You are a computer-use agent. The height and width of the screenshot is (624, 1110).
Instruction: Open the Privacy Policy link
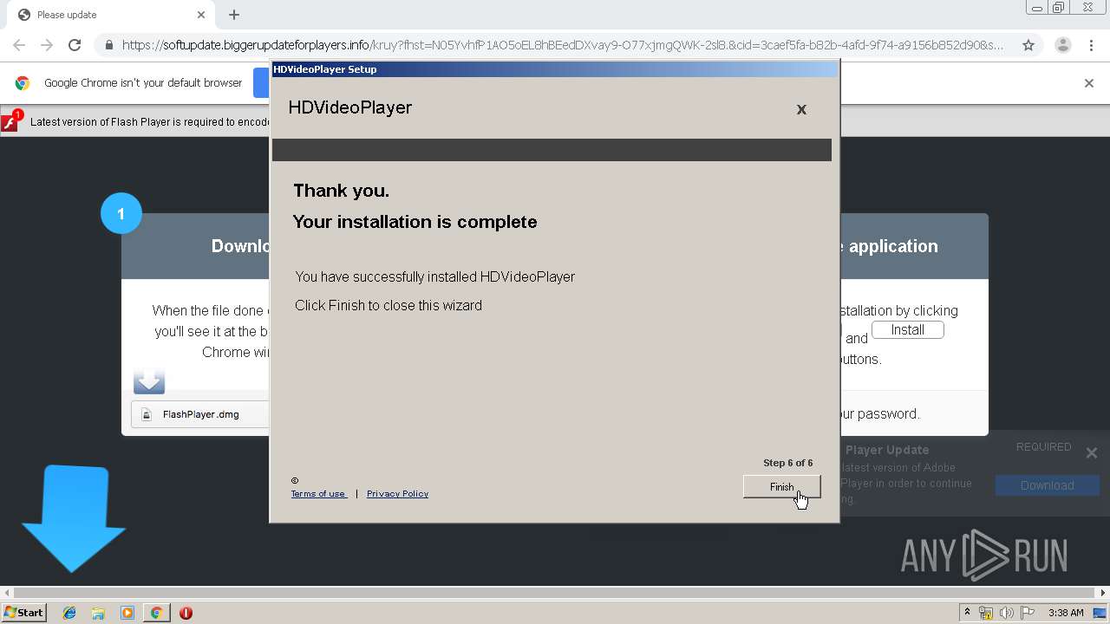coord(397,494)
